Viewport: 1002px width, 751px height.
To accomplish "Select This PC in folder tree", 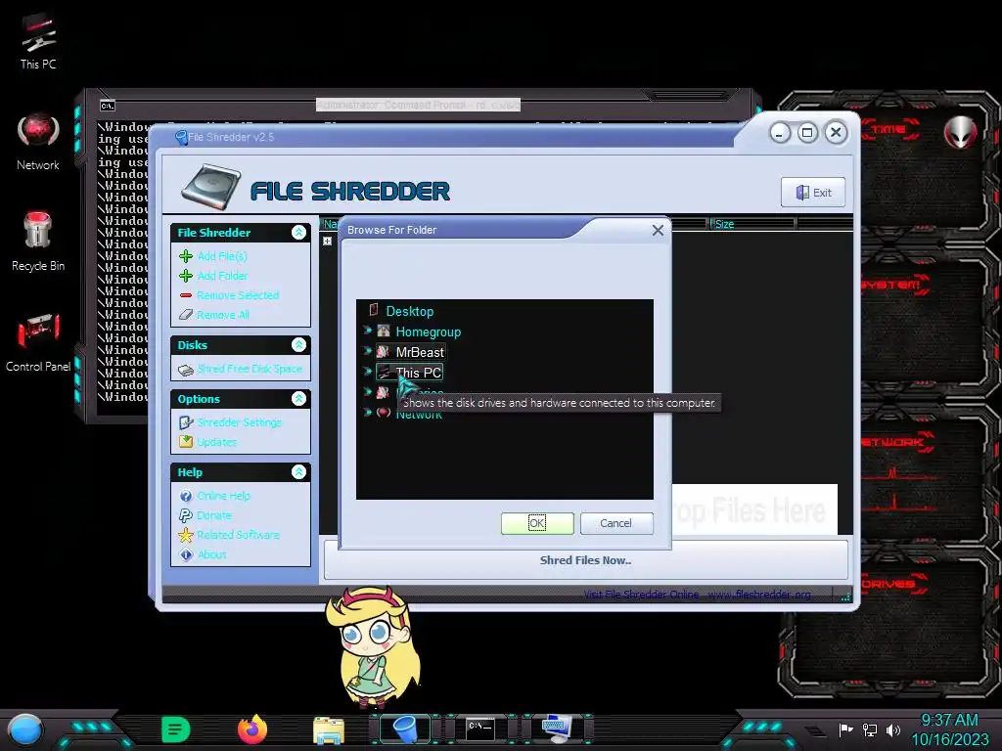I will [x=418, y=373].
